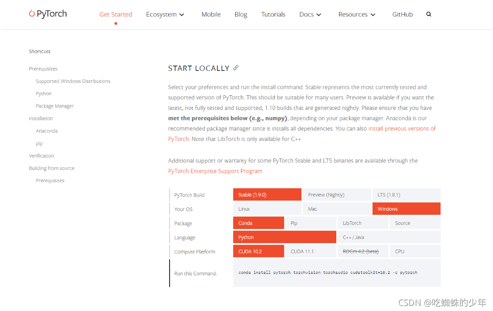493x311 pixels.
Task: Jump to the Anaconda shortcut
Action: (x=47, y=131)
